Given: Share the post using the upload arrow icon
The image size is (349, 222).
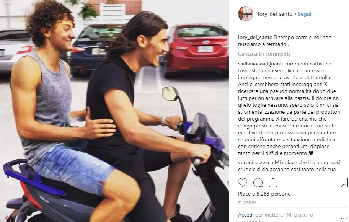Looking at the screenshot, I should coord(273,183).
